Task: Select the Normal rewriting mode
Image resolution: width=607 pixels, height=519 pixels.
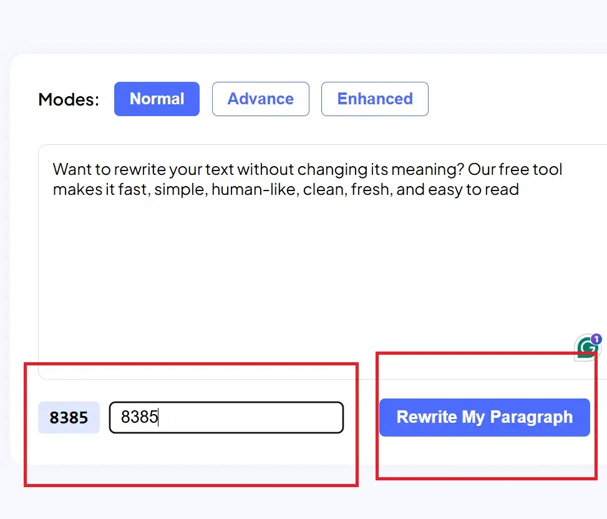Action: 157,99
